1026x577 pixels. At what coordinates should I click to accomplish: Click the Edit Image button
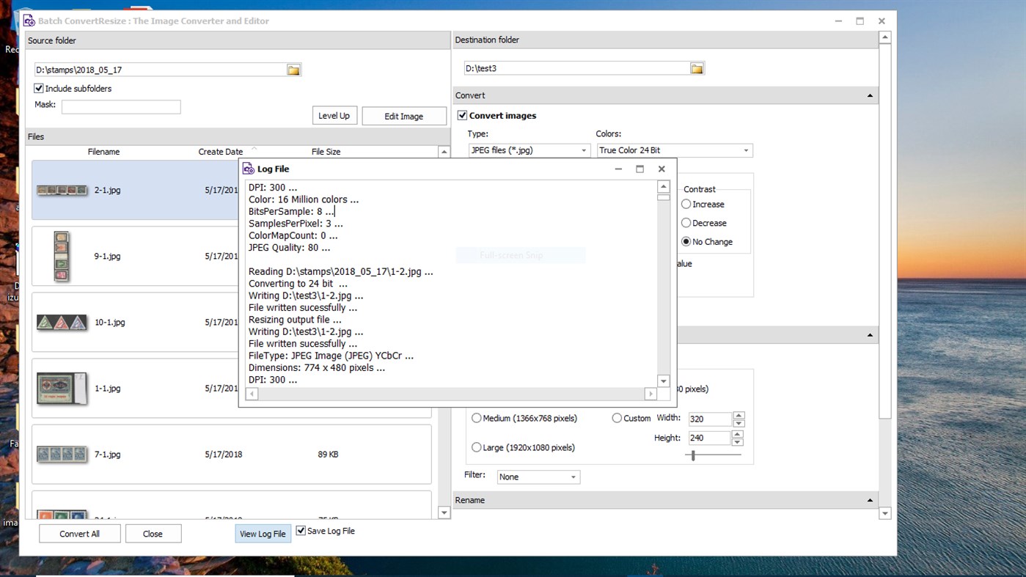point(404,115)
